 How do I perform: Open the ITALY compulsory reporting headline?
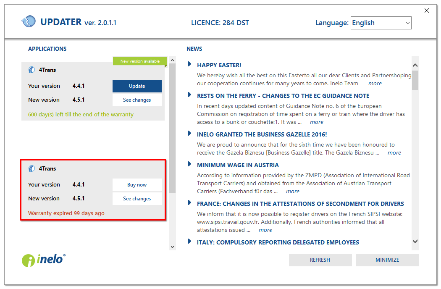tap(278, 242)
